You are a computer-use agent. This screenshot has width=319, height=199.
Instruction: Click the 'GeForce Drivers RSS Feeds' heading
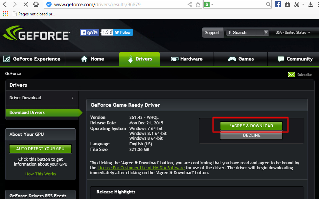[x=38, y=196]
